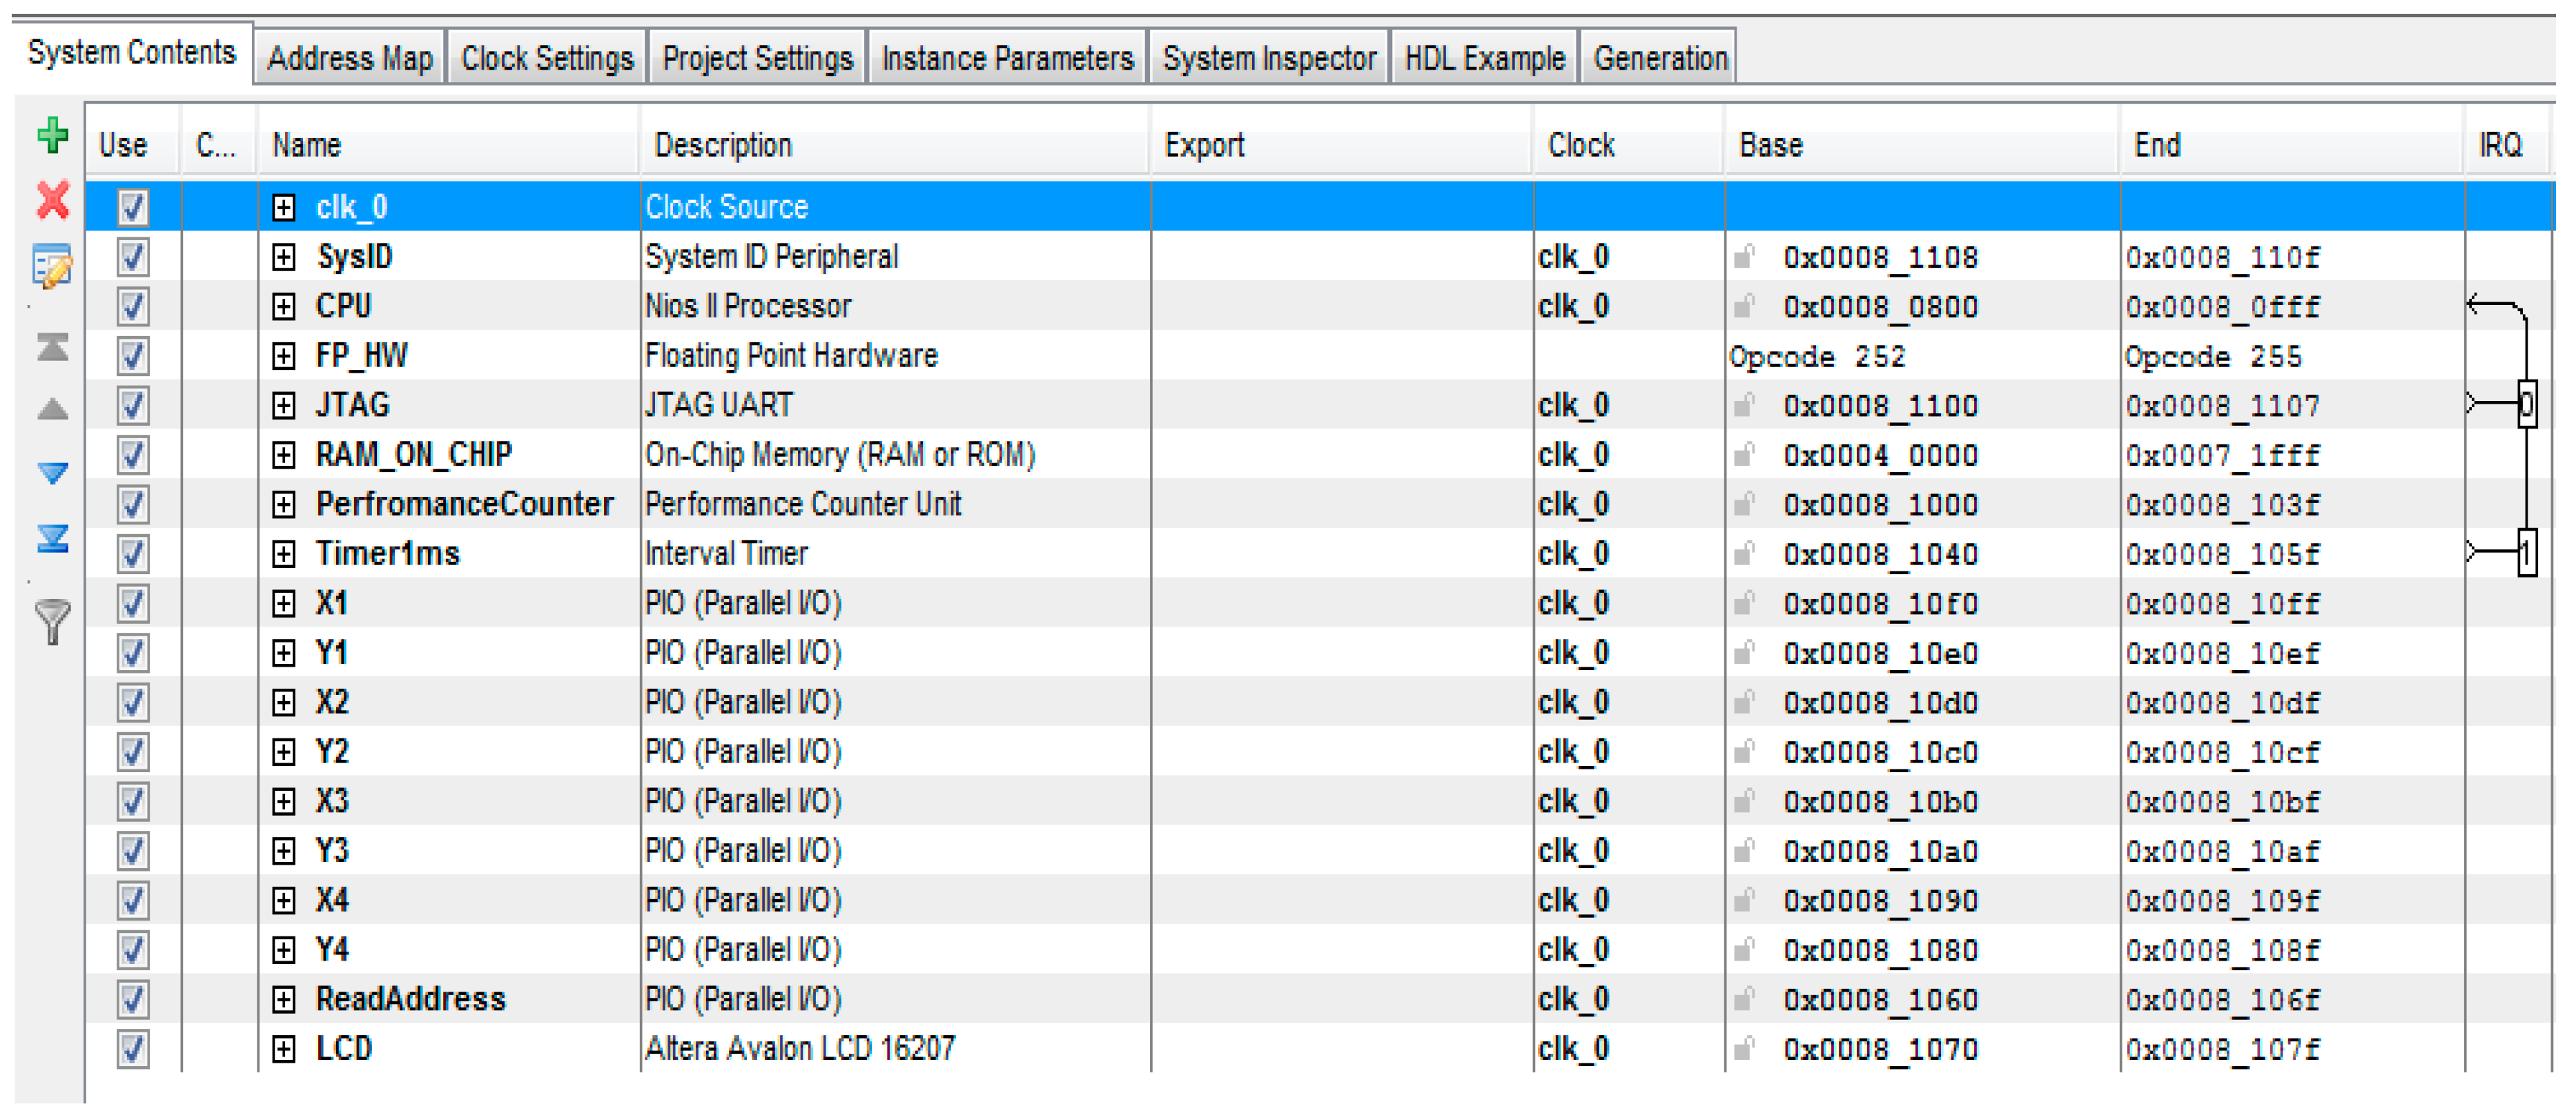
Task: Click the Description column header
Action: [722, 145]
